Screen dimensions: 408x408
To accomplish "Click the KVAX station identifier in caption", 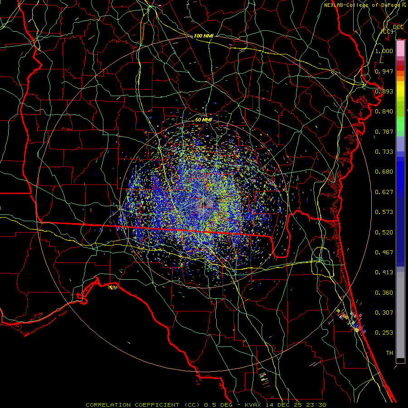I will 252,405.
